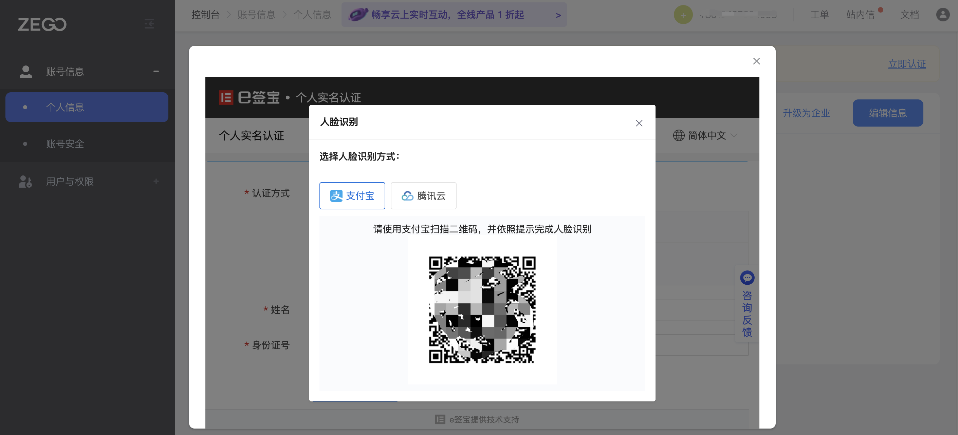Click the 选择人脸识别方式 label
The width and height of the screenshot is (958, 435).
coord(359,156)
